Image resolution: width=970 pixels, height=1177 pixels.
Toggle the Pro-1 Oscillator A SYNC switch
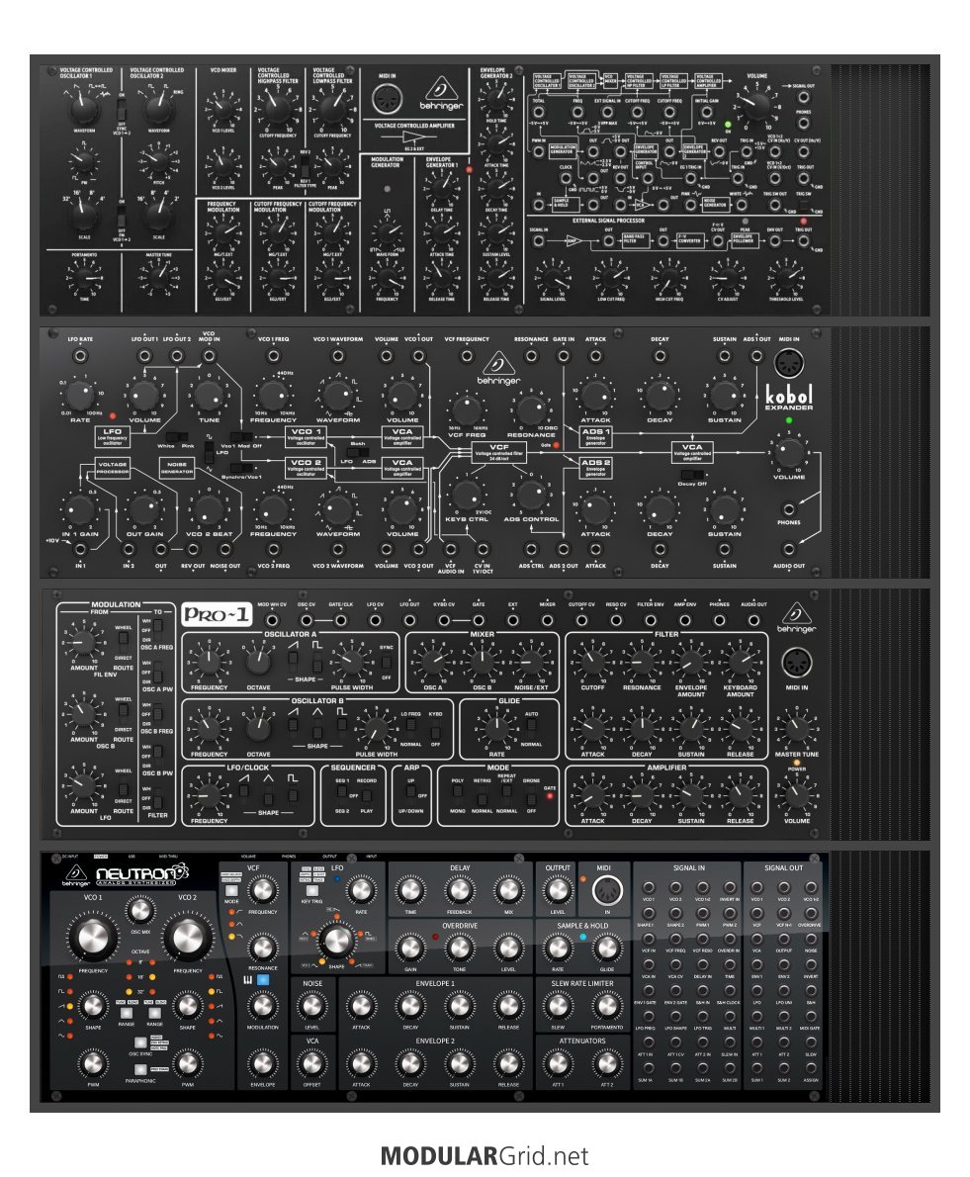(386, 662)
